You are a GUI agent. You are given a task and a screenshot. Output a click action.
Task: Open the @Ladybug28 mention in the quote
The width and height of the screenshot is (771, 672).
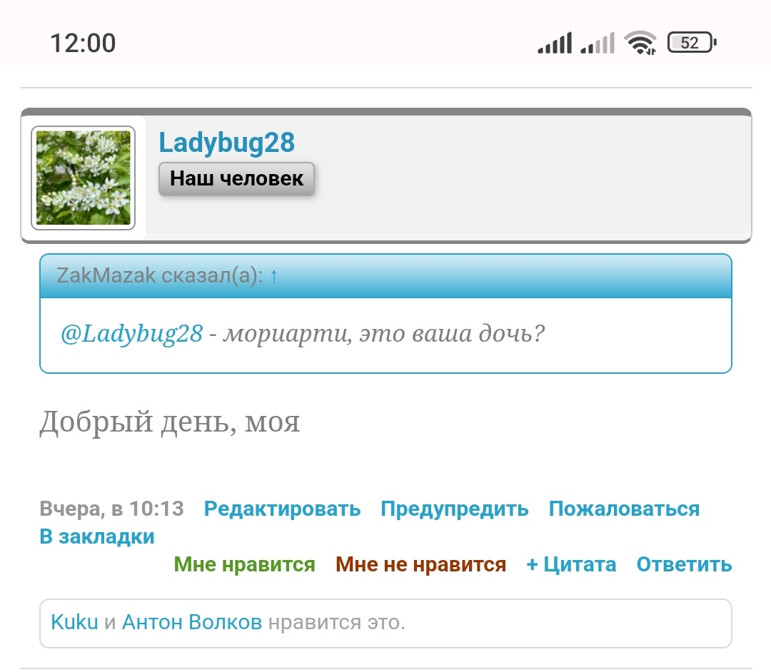(x=131, y=334)
